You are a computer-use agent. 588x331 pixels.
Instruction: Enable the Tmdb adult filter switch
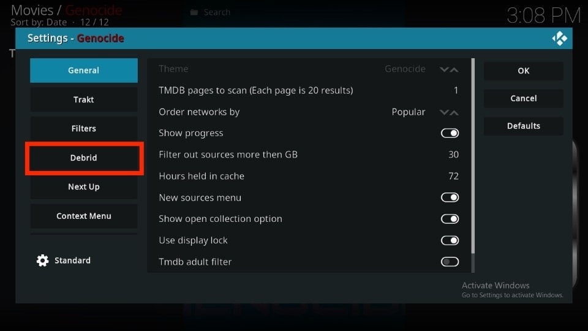(450, 262)
